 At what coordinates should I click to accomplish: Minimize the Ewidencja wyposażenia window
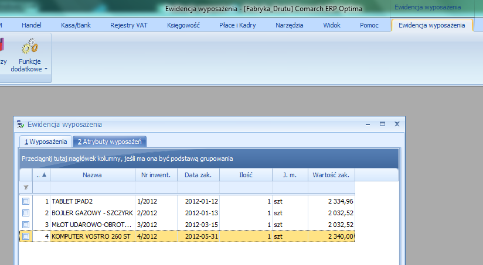point(368,124)
